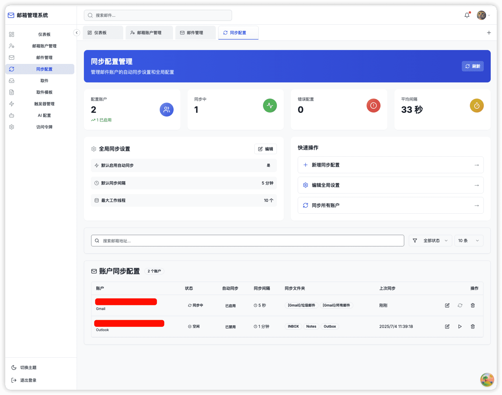
Task: Start sync with Outlook row play icon
Action: pyautogui.click(x=460, y=326)
